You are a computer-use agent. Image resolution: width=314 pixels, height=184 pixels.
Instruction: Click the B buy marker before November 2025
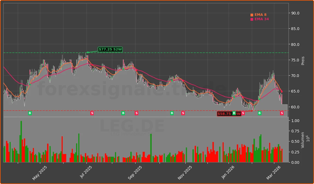(x=171, y=113)
